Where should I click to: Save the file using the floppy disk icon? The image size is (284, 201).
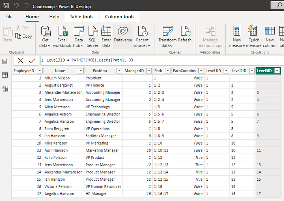[6, 5]
